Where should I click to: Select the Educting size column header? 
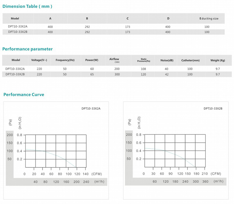tap(209, 18)
